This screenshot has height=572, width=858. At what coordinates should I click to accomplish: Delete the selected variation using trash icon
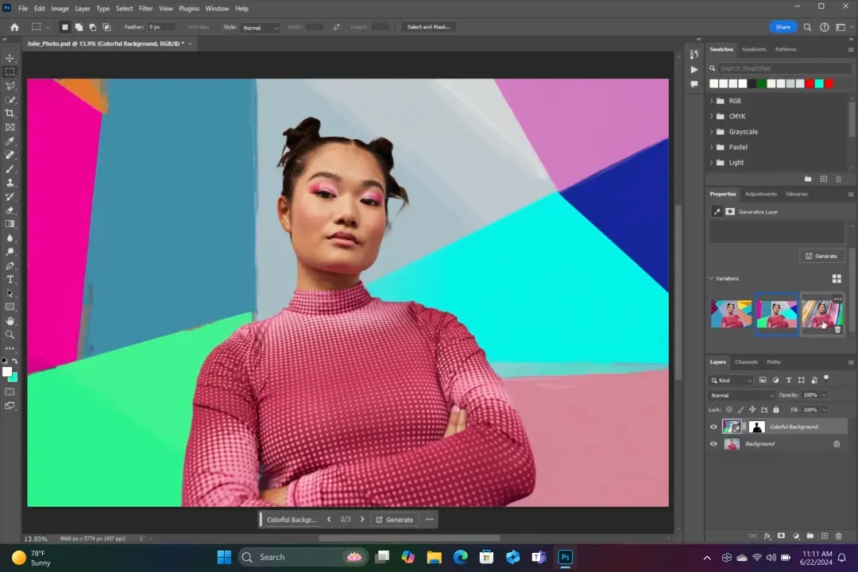(x=837, y=329)
